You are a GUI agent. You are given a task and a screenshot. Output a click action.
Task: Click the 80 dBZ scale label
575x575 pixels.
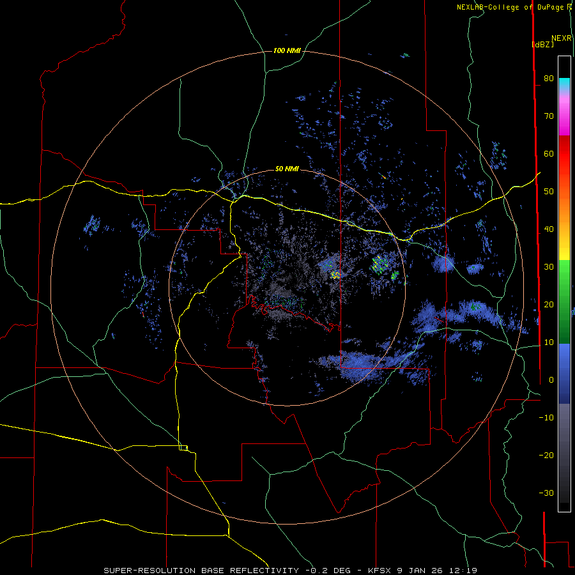pyautogui.click(x=549, y=78)
